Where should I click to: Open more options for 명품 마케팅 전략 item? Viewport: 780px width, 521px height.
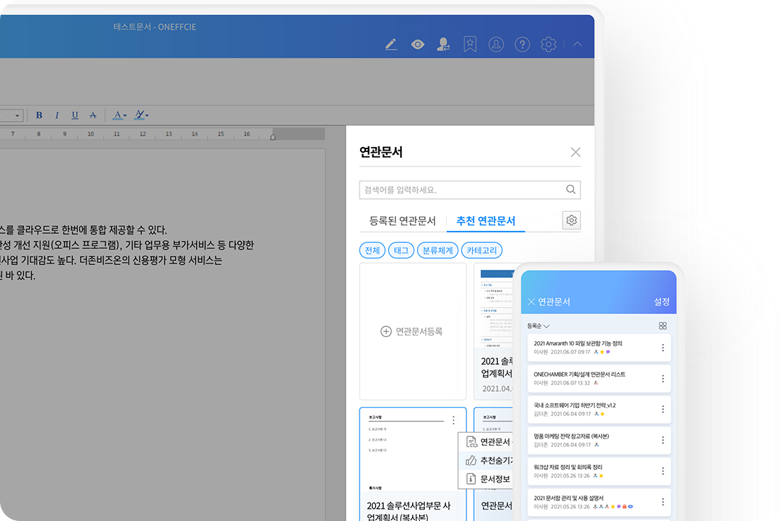pyautogui.click(x=663, y=440)
